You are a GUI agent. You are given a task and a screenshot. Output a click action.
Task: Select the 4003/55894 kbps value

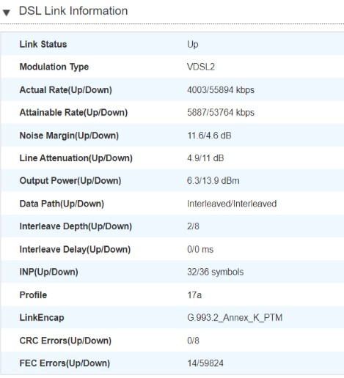tap(221, 90)
